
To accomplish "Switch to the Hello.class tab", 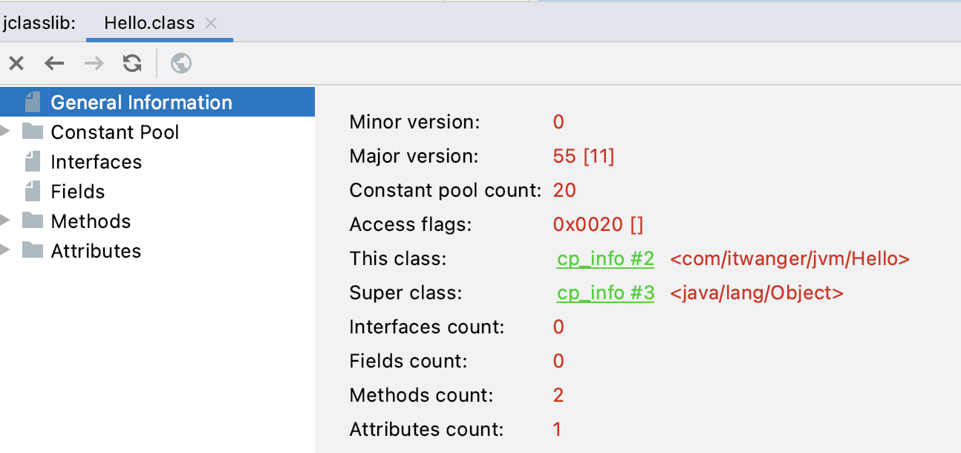I will coord(149,24).
